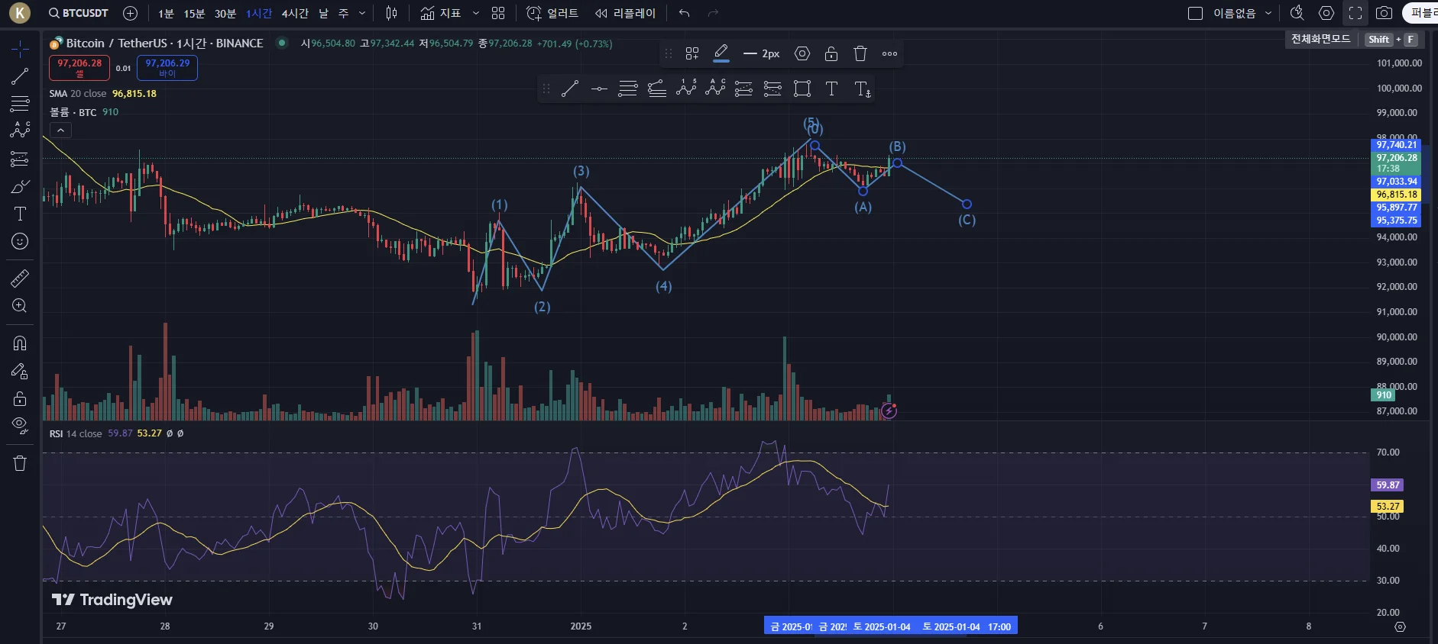1438x644 pixels.
Task: Switch to the 1분 timeframe
Action: click(166, 14)
